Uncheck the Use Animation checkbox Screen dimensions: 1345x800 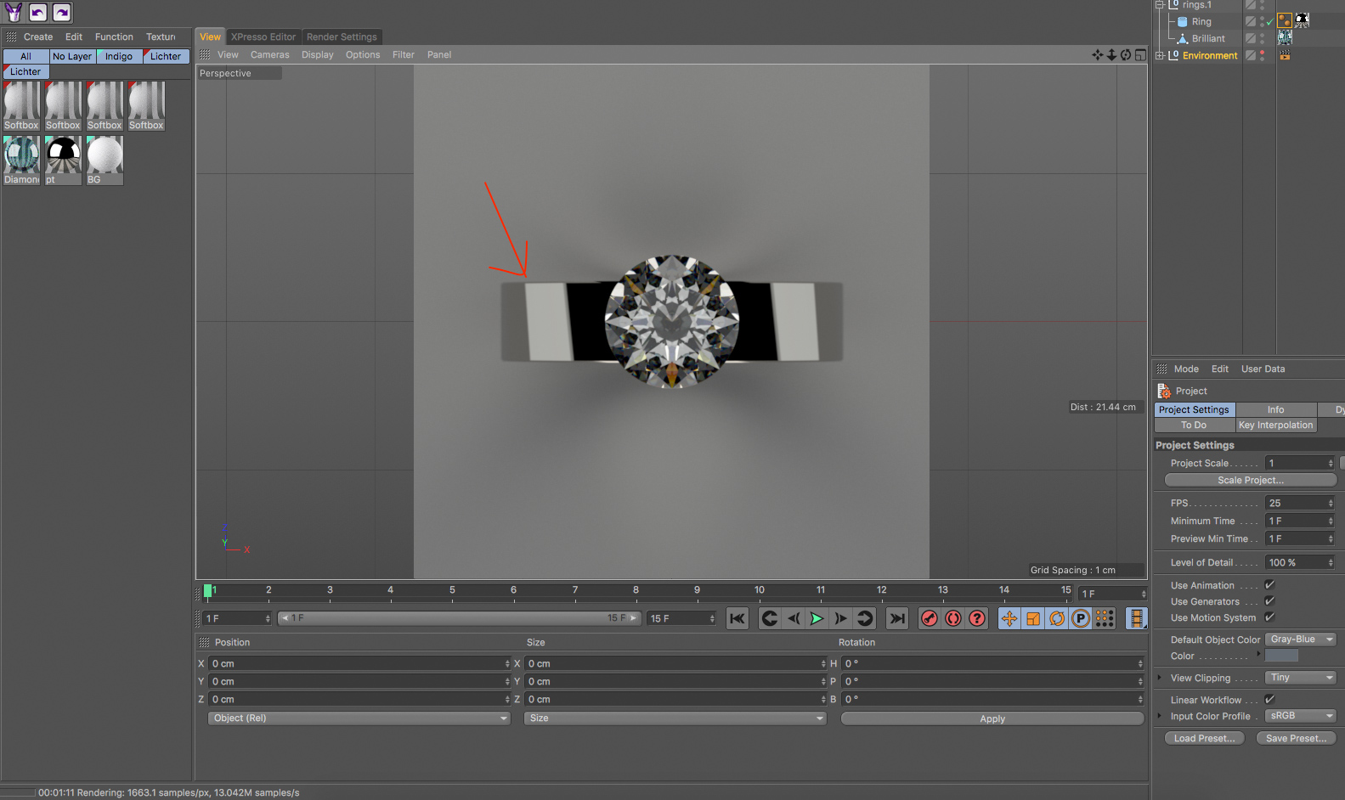(x=1269, y=585)
